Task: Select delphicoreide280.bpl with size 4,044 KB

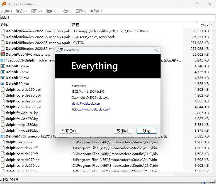Action: (x=23, y=107)
